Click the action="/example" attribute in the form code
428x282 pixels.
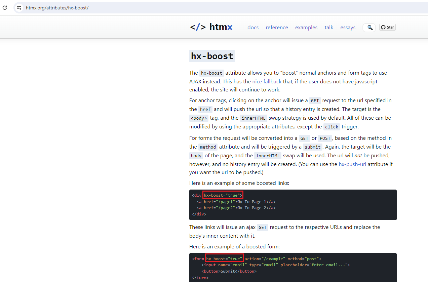pyautogui.click(x=265, y=259)
